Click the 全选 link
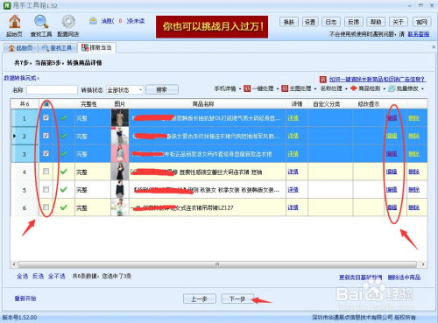Viewport: 438px width, 323px height. click(22, 276)
